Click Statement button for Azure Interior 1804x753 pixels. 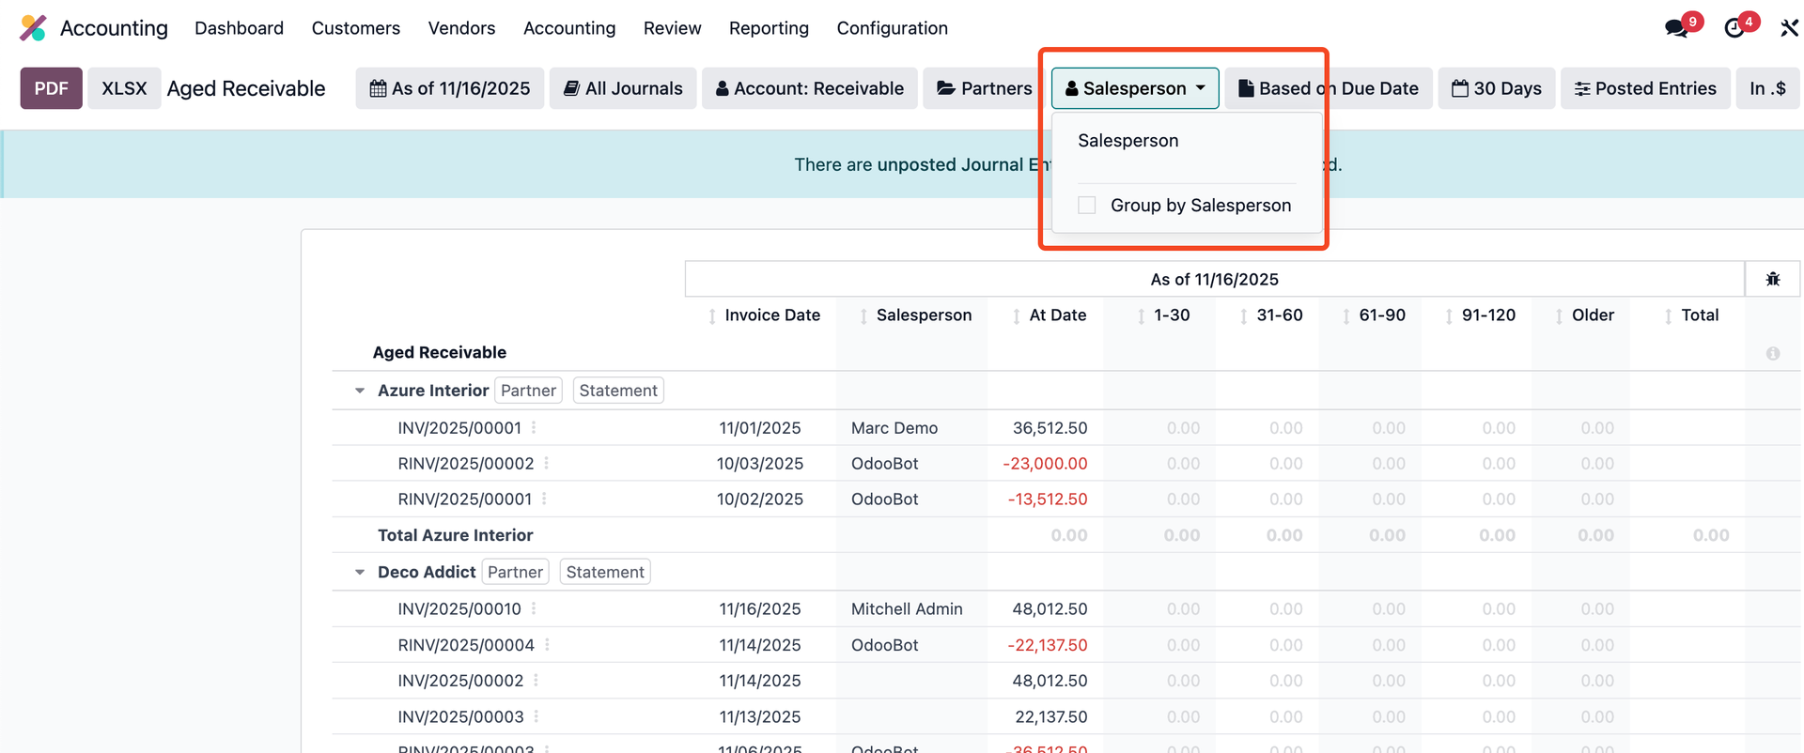click(x=618, y=391)
